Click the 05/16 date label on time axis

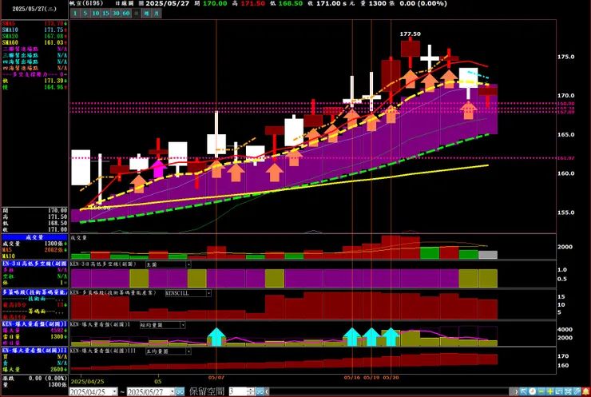click(351, 377)
